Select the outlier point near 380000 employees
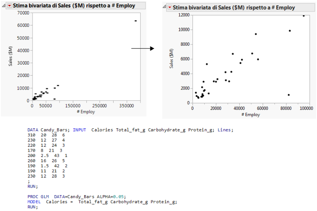The image size is (317, 211). tap(136, 21)
